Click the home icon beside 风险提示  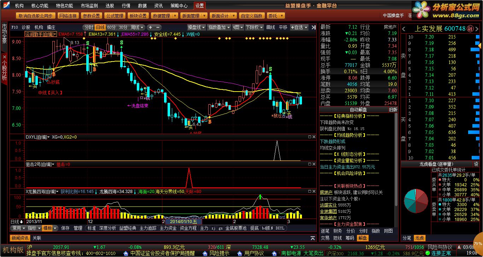[205, 253]
